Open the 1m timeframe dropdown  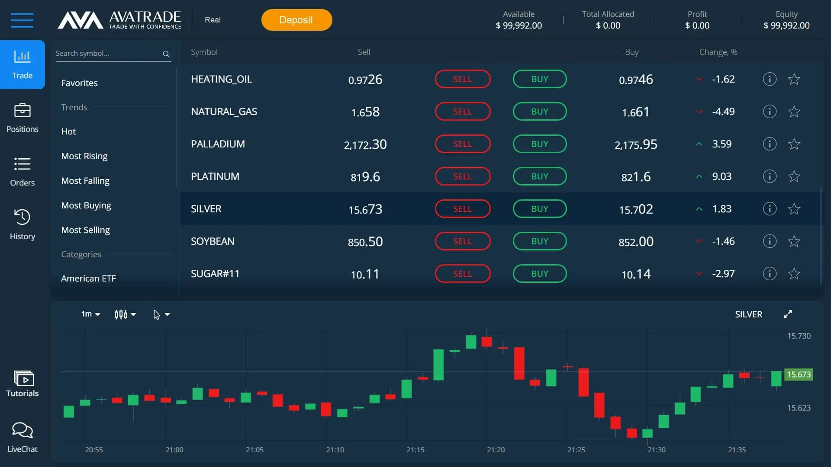point(90,314)
